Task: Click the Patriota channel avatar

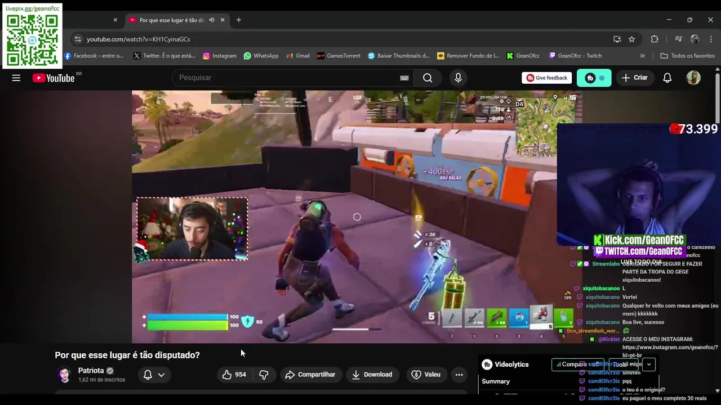Action: [x=64, y=375]
